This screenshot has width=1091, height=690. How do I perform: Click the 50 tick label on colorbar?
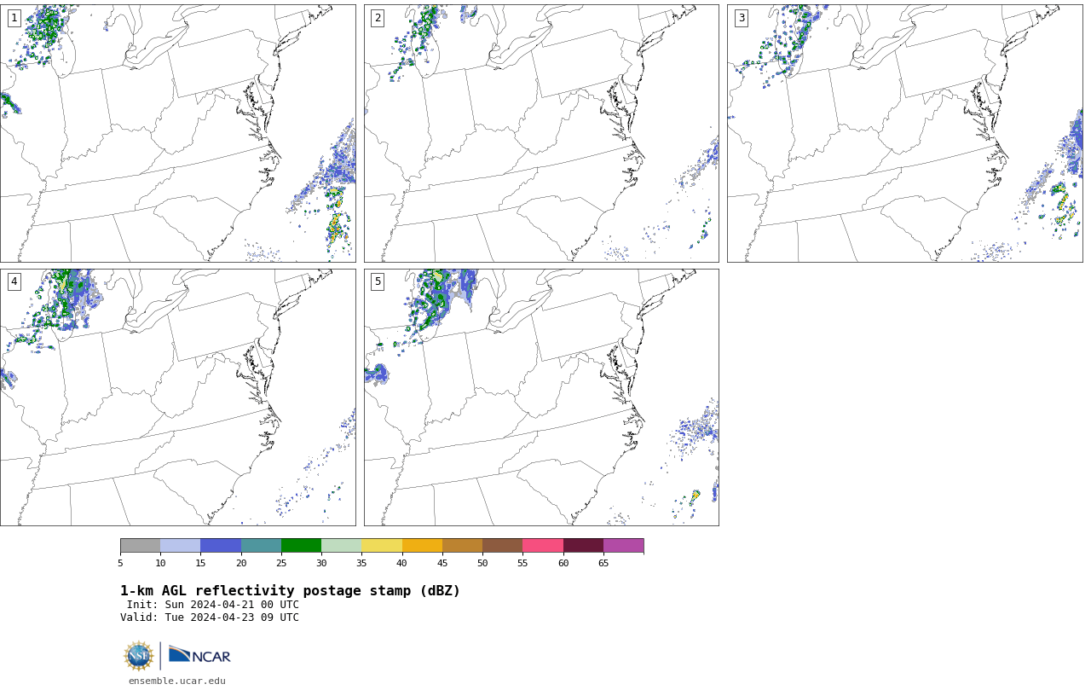tap(482, 563)
